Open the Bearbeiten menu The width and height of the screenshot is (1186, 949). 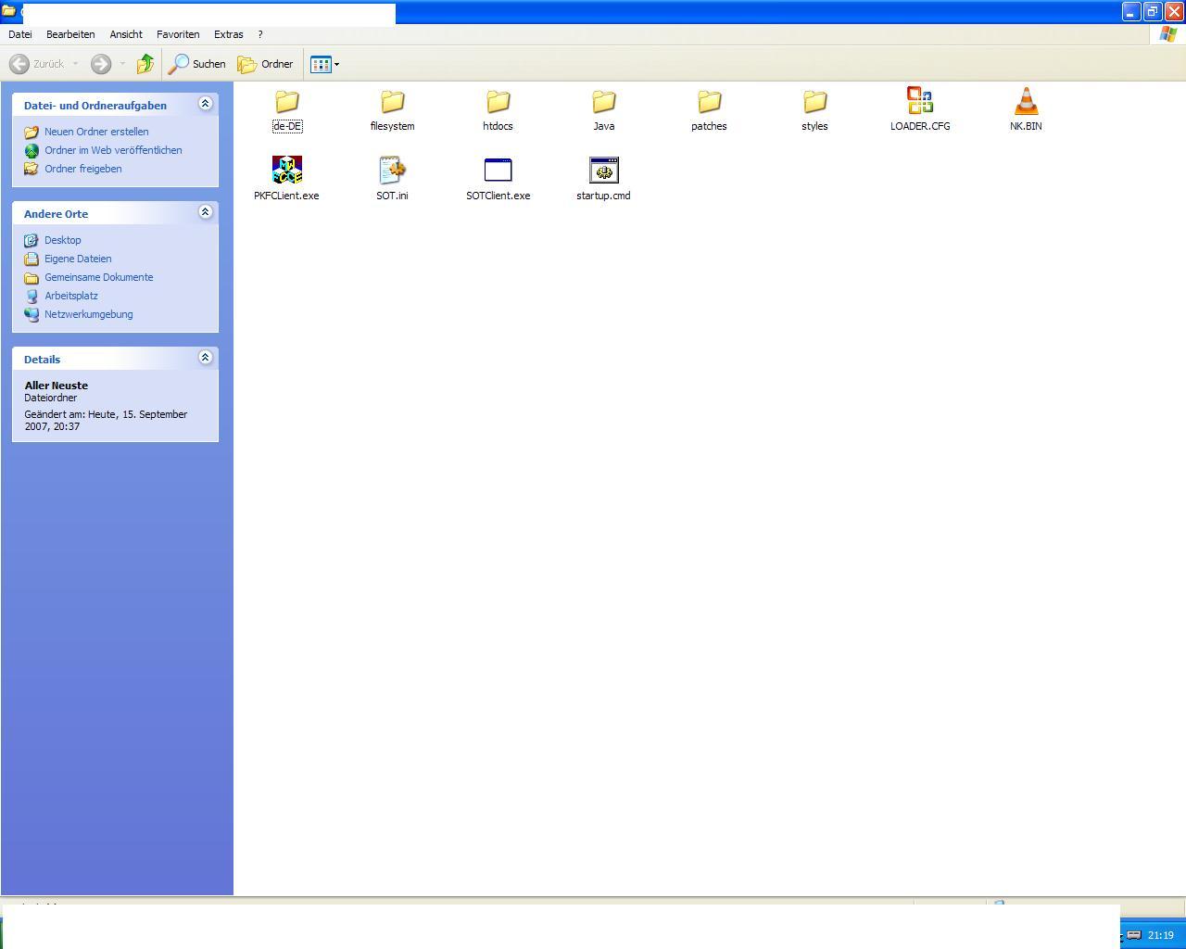(x=70, y=34)
